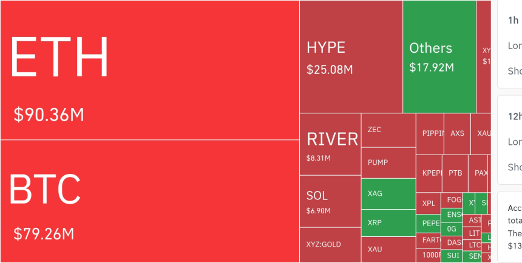Select the BTC $79.26M tile
The width and height of the screenshot is (522, 263).
click(149, 201)
